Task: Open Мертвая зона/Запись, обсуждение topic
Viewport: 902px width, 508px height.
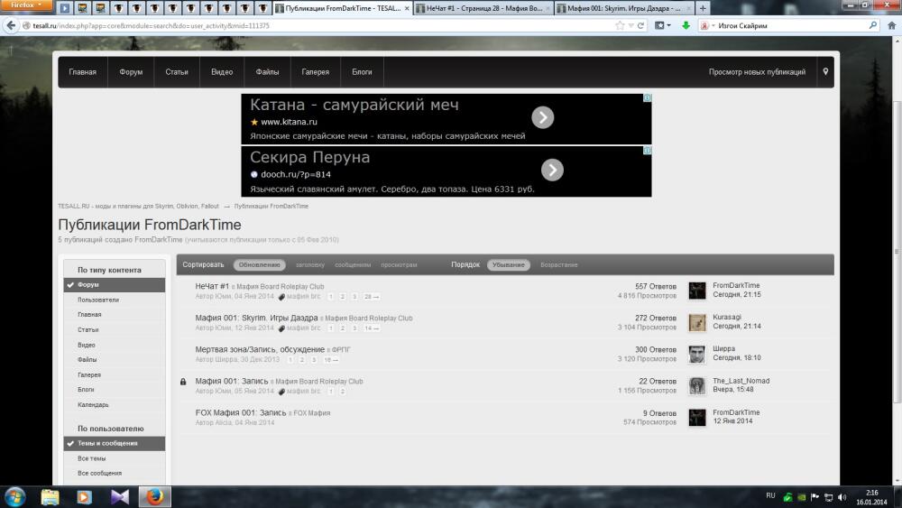Action: point(260,349)
